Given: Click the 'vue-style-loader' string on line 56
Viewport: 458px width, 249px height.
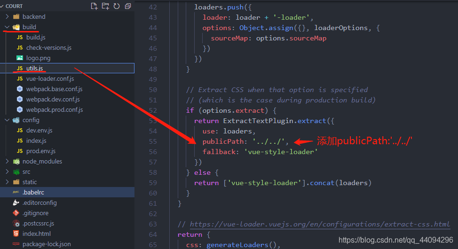Looking at the screenshot, I should [x=281, y=152].
